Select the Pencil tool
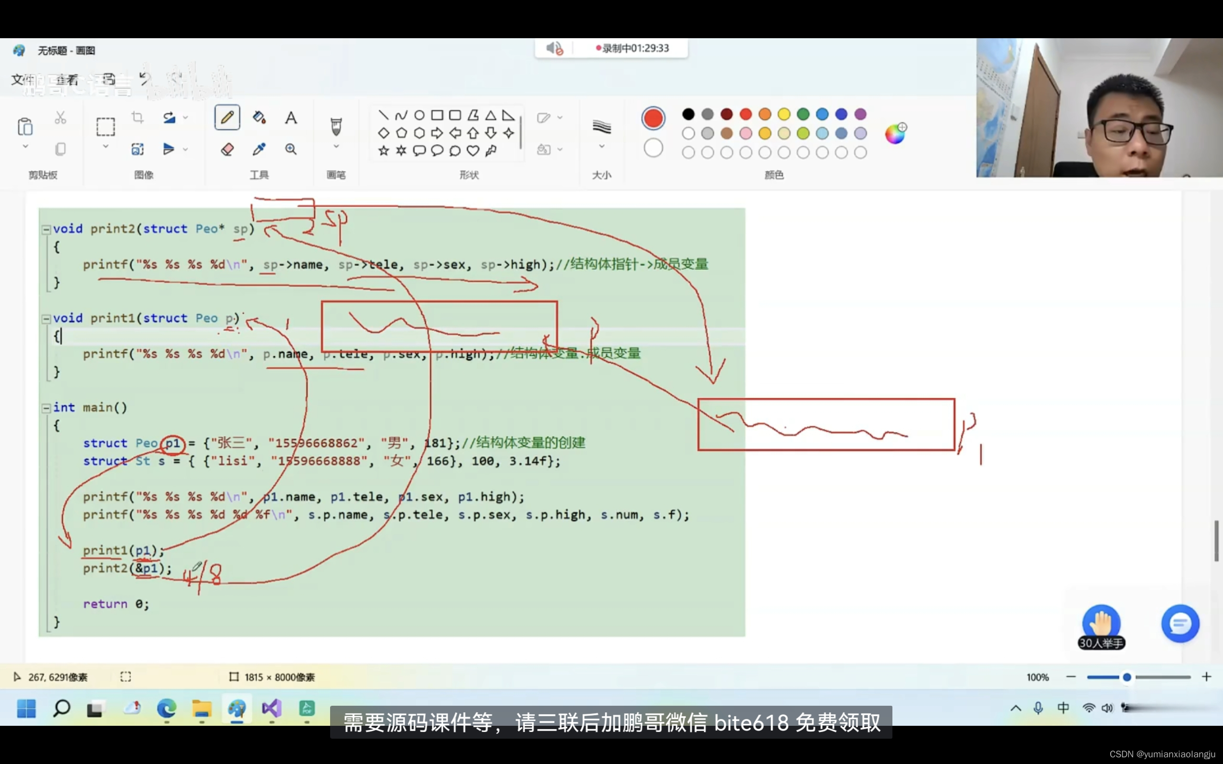This screenshot has width=1223, height=764. (227, 118)
